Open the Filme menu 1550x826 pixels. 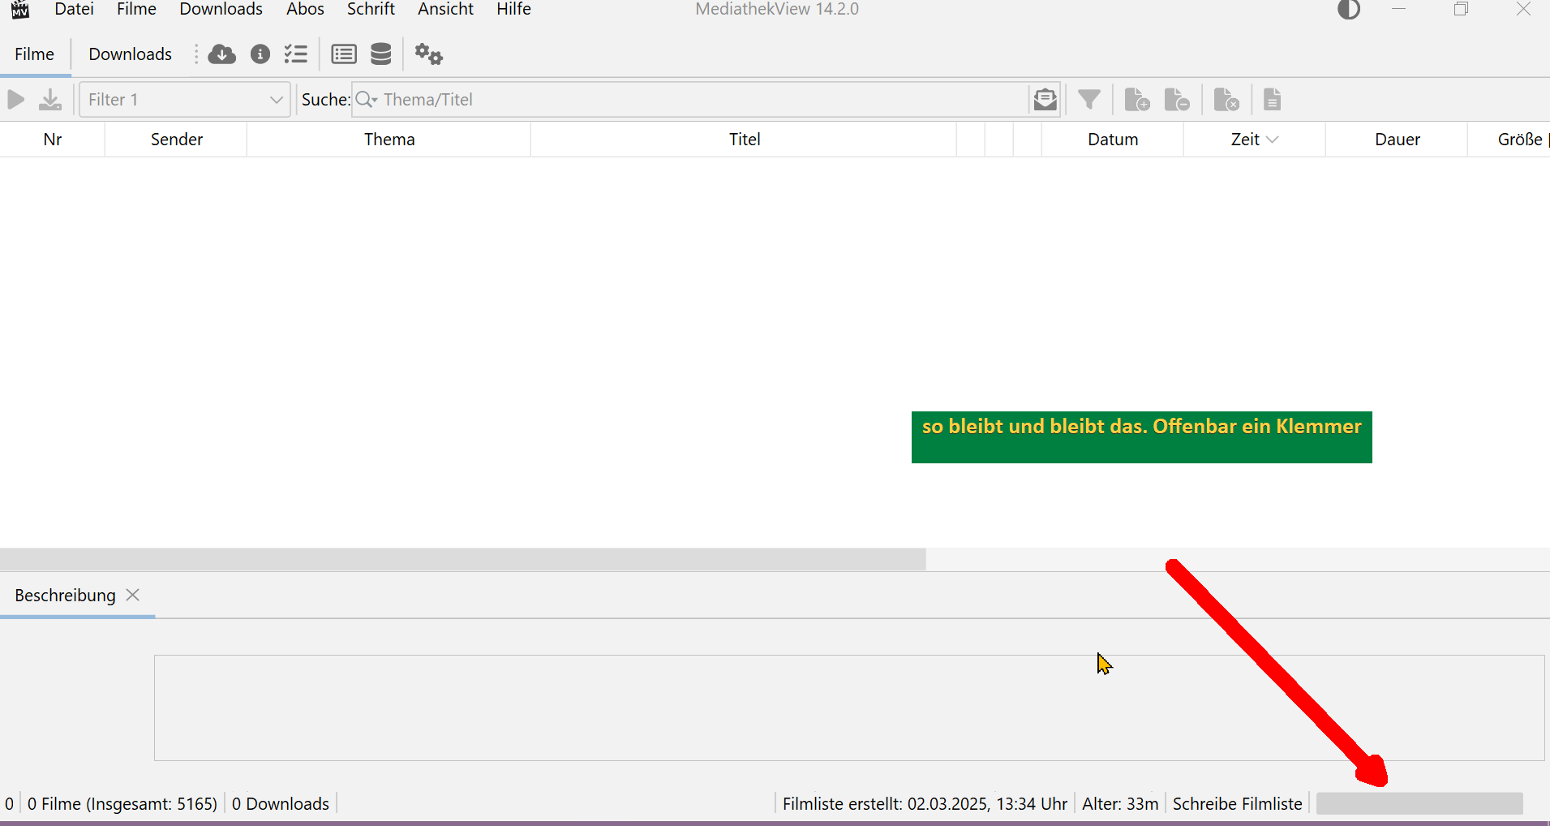pos(136,9)
